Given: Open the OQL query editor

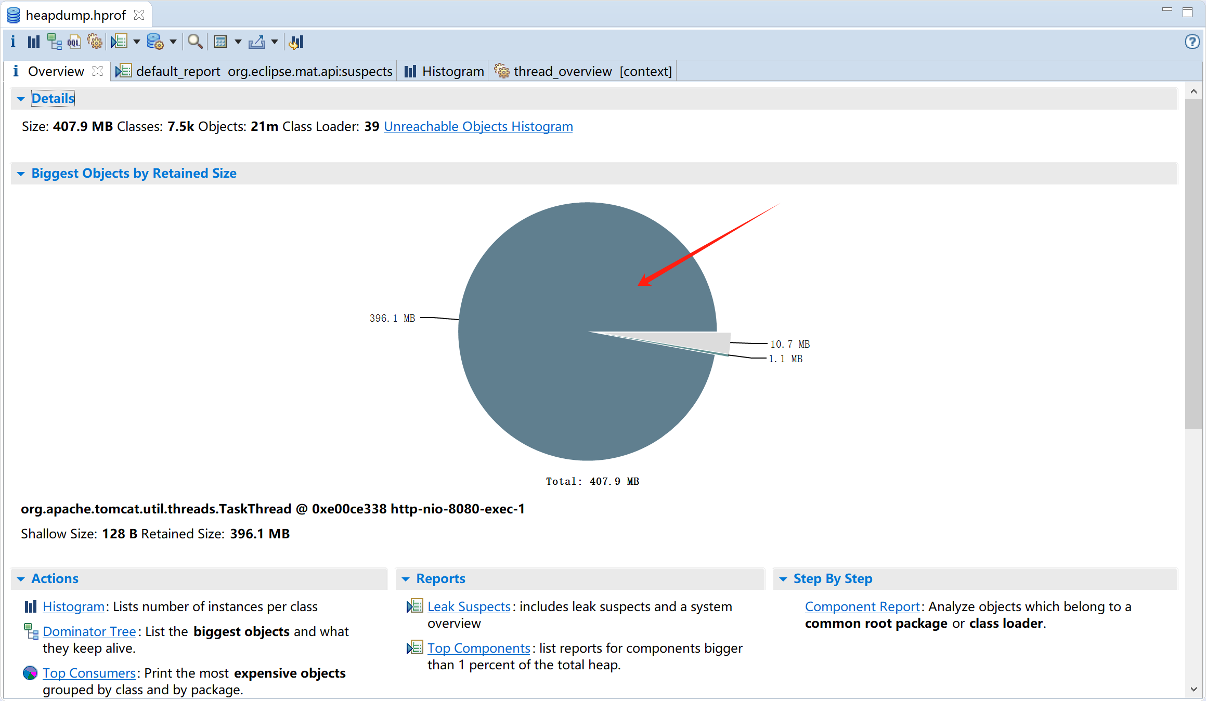Looking at the screenshot, I should pos(74,42).
